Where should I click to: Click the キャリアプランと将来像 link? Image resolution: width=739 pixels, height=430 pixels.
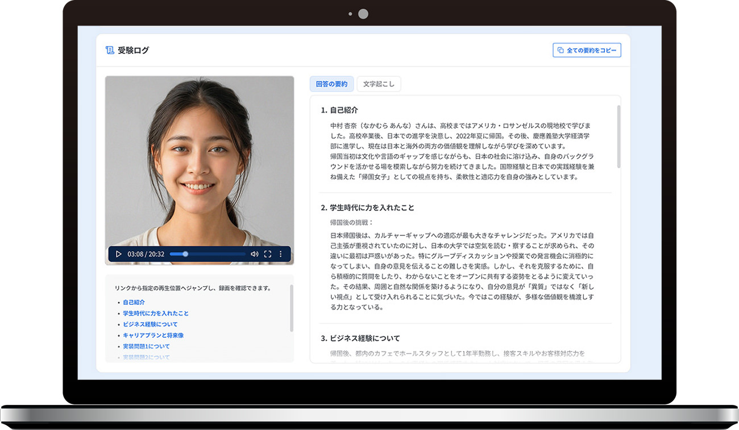[153, 336]
